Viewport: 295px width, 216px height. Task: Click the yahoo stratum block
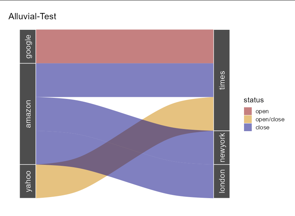point(28,181)
